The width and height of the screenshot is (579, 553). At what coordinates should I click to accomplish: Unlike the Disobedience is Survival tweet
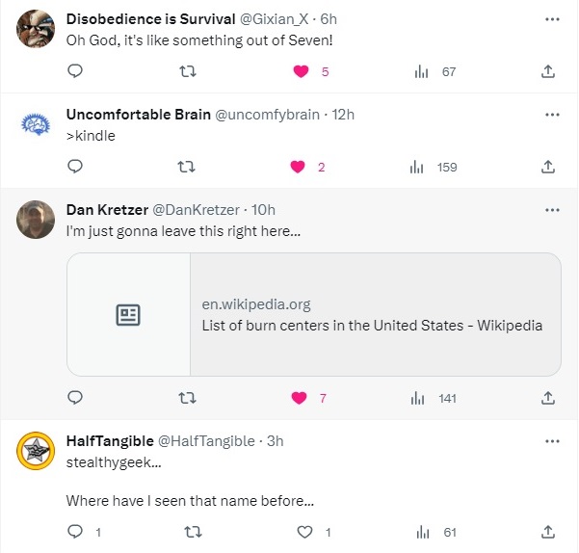(300, 71)
